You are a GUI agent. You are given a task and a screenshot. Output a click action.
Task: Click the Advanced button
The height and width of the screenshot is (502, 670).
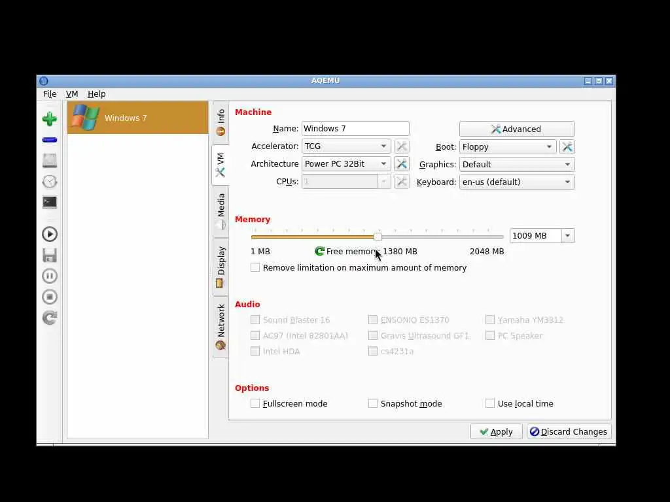[x=517, y=129]
